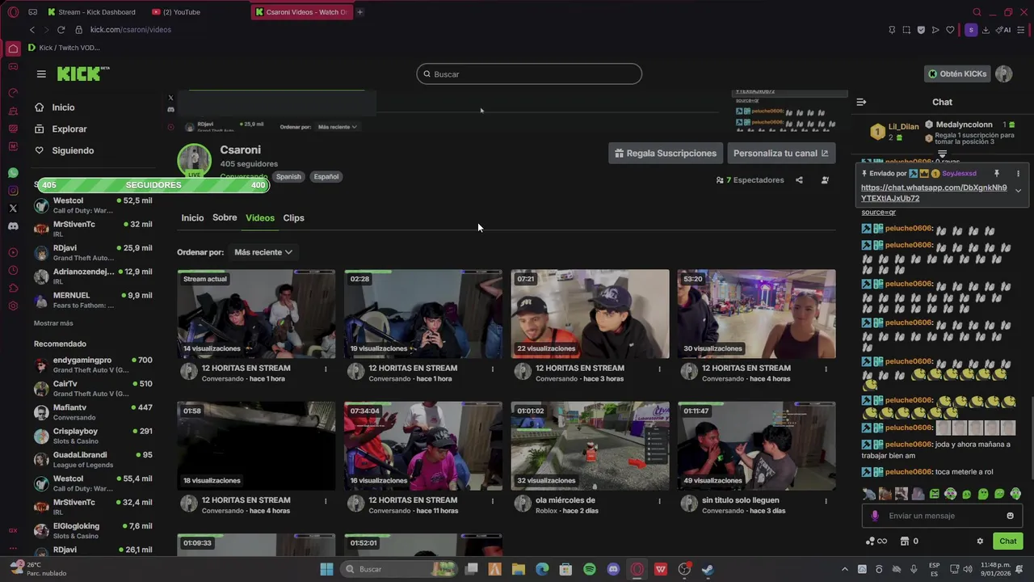Open options menu for 53:20 video
The height and width of the screenshot is (582, 1034).
coord(826,369)
